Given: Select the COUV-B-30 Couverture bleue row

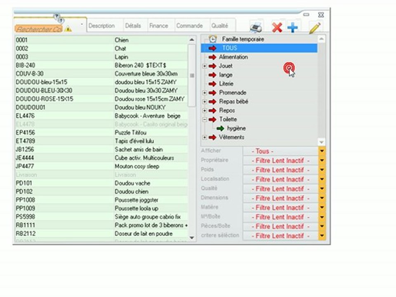Looking at the screenshot, I should 101,74.
